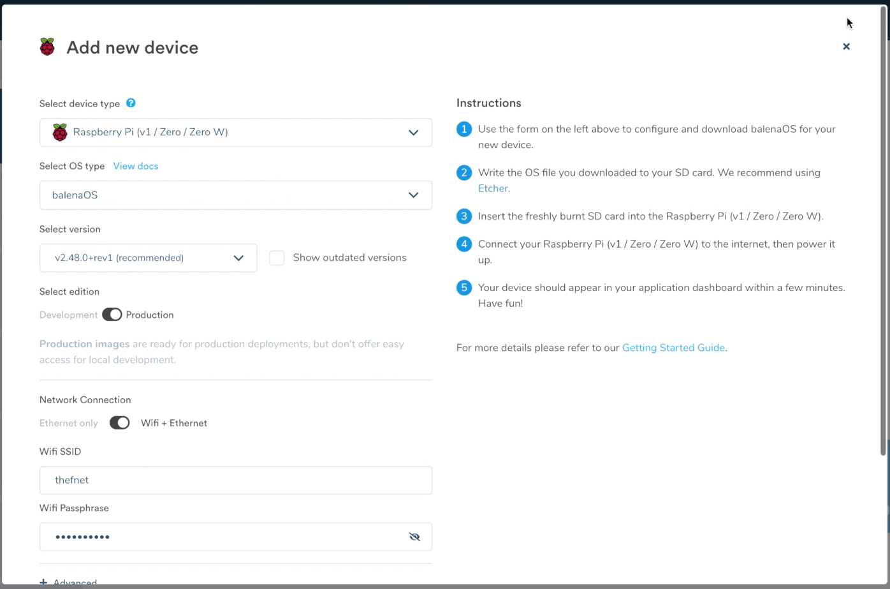The width and height of the screenshot is (890, 589).
Task: Expand the Advanced section
Action: [69, 583]
